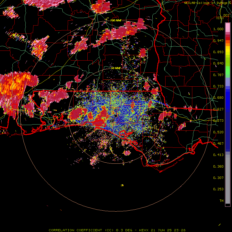Click the TH threshold label in the legend
Viewport: 232px width, 232px height.
221,201
